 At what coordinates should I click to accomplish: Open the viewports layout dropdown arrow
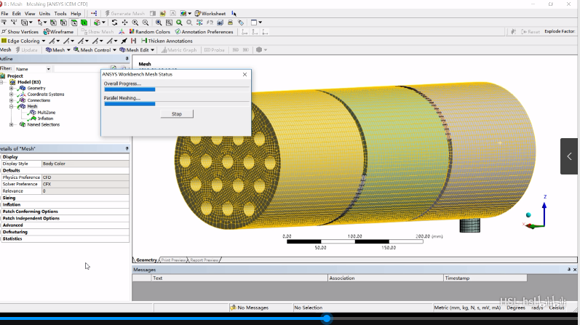point(261,23)
